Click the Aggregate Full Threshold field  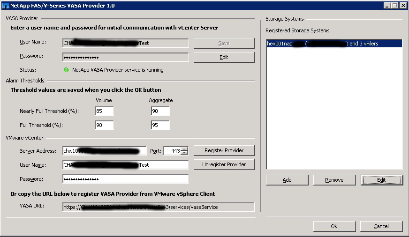point(160,125)
